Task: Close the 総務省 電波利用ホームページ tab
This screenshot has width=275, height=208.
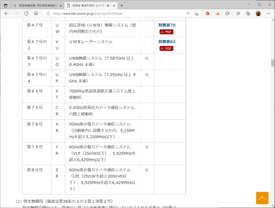Action: (x=114, y=6)
